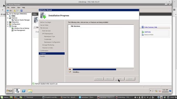Click the installation progress bar
Viewport: 177px width, 99px height.
click(x=103, y=70)
